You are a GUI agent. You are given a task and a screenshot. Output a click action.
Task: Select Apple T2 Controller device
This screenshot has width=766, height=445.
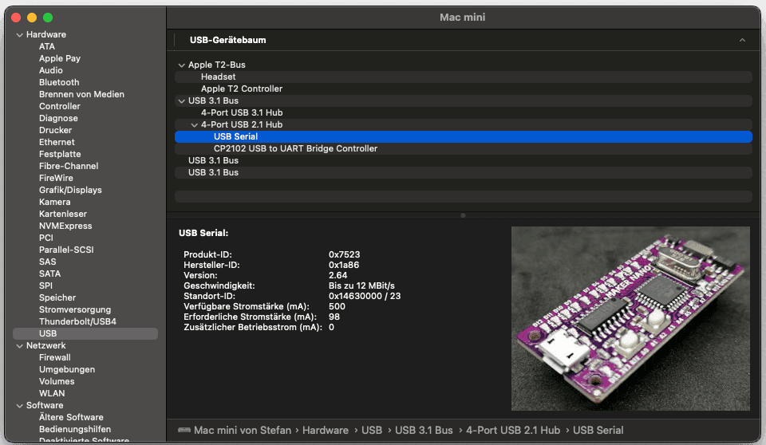coord(463,89)
